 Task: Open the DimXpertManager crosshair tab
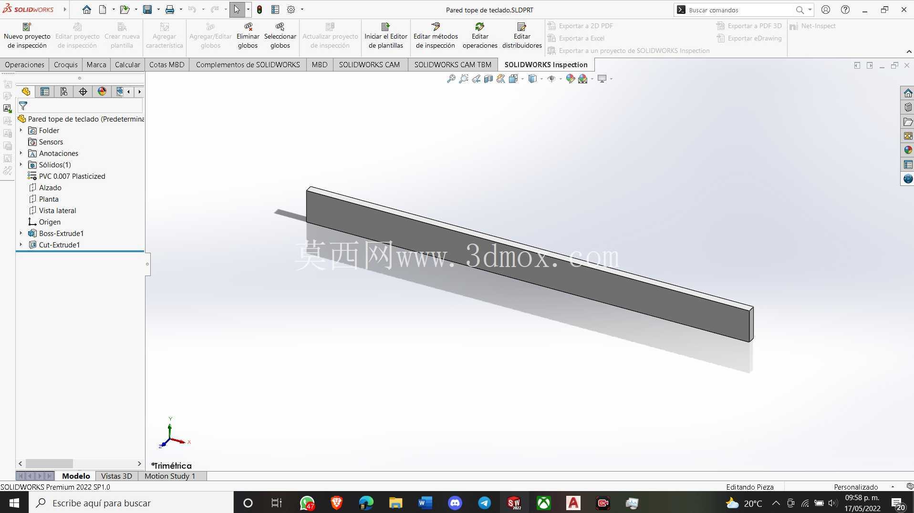pos(83,92)
